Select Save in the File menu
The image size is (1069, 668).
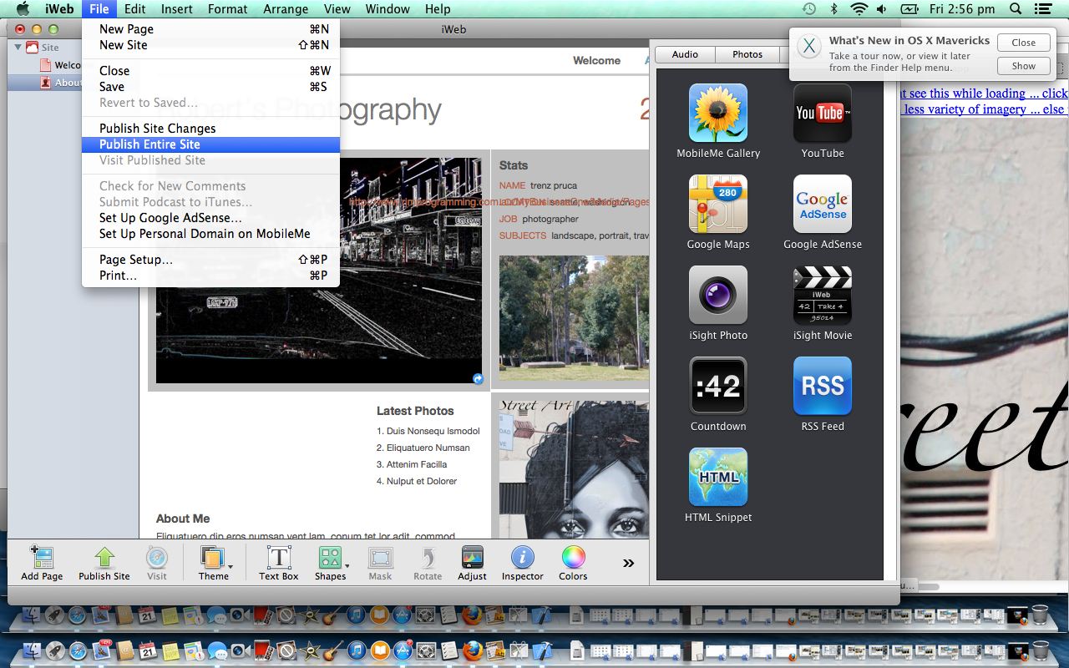[210, 87]
